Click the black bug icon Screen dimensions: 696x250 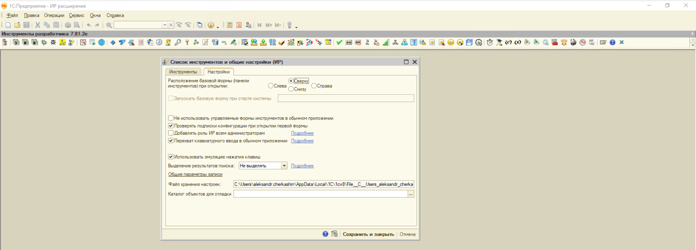(x=53, y=42)
